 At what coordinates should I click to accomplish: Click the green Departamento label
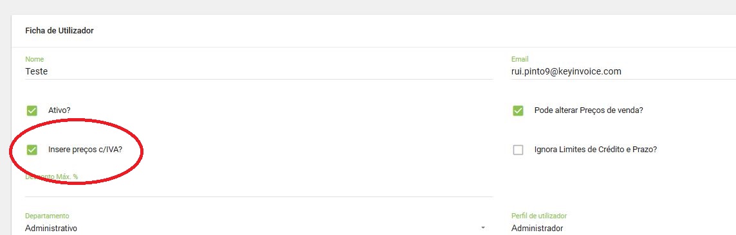tap(47, 216)
